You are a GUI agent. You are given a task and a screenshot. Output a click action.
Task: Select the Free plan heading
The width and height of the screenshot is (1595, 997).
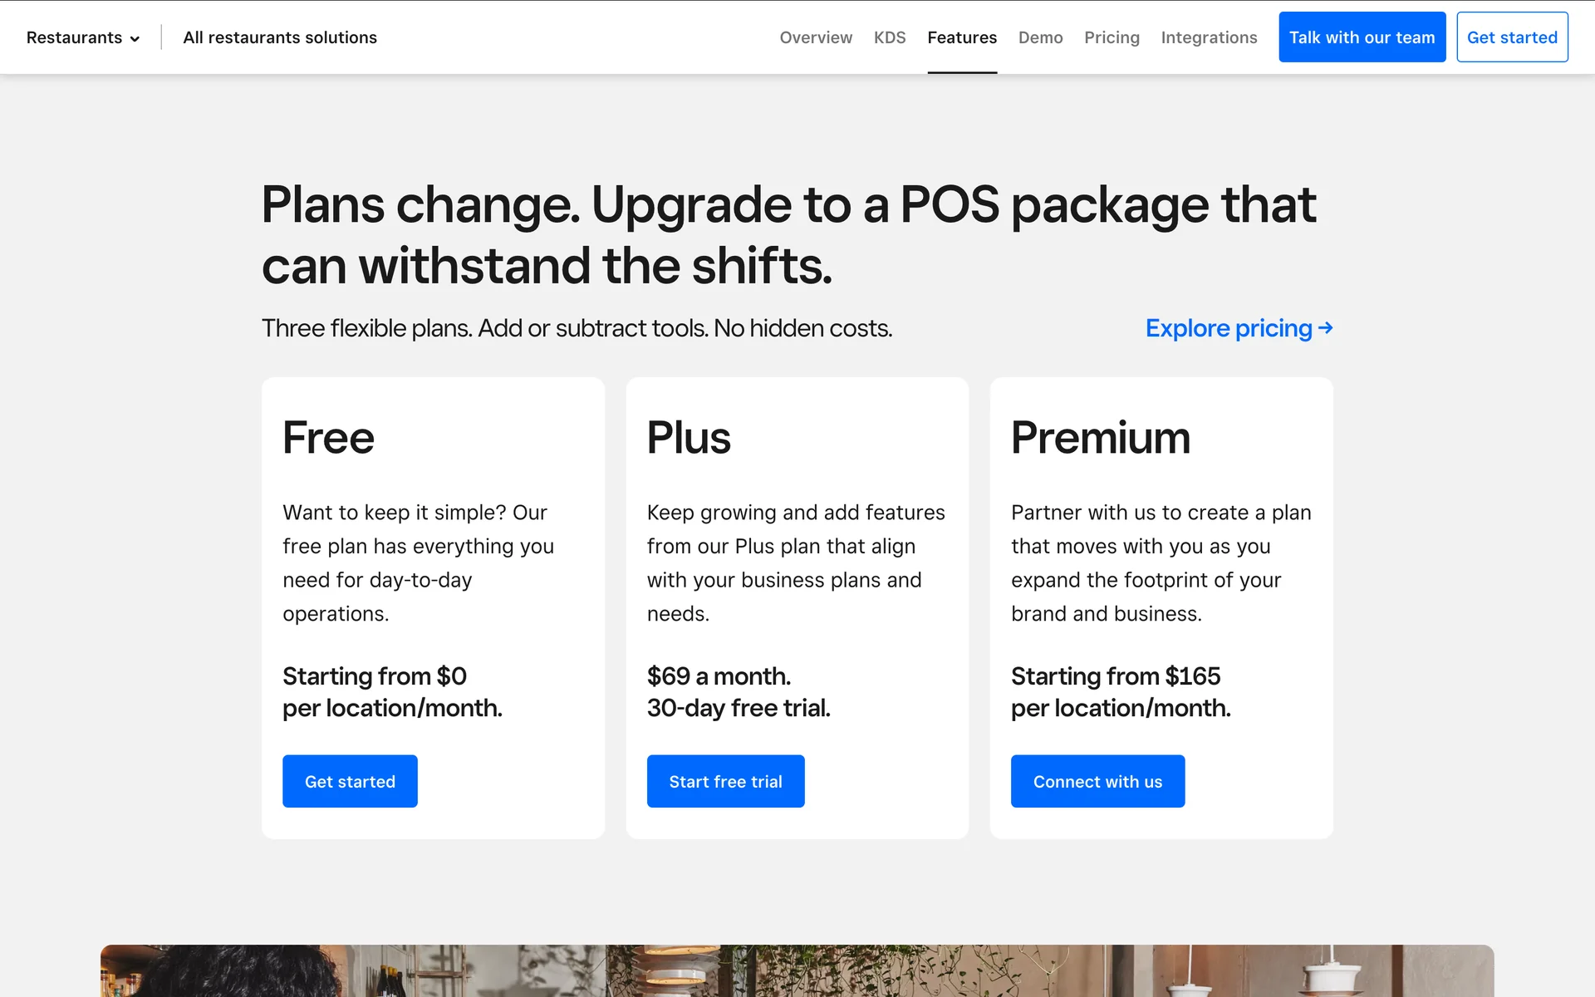pos(328,438)
